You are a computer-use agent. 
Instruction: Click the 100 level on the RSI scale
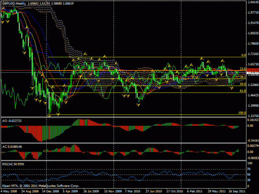[250, 163]
